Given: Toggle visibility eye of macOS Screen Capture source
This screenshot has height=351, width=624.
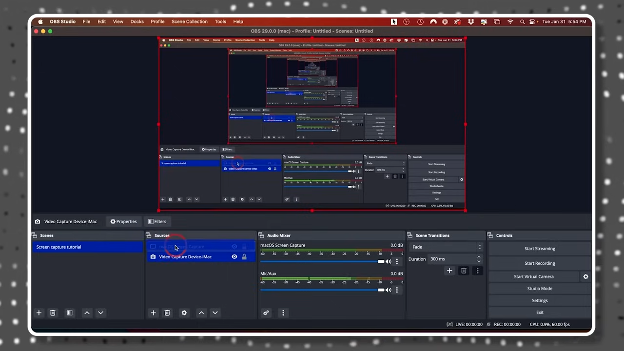Looking at the screenshot, I should point(234,247).
